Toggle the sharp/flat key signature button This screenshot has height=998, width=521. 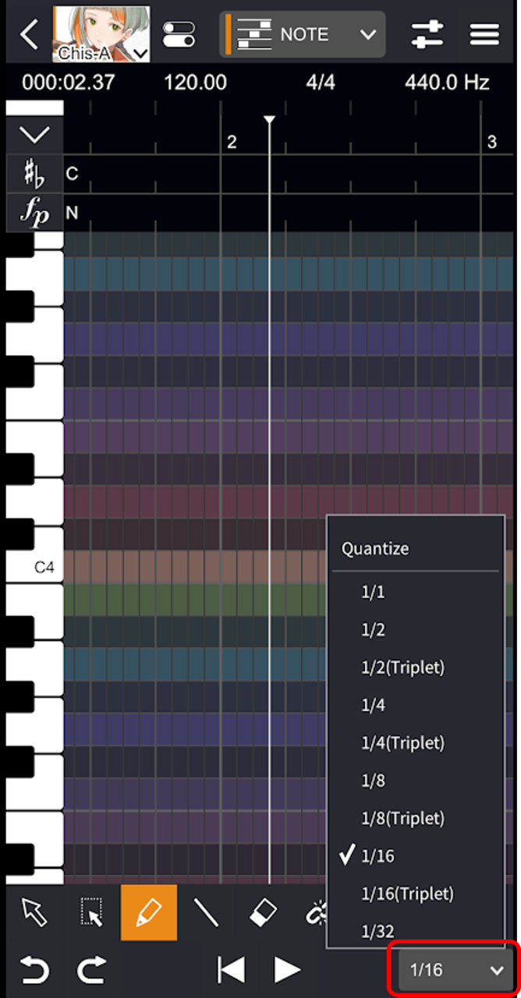click(34, 174)
